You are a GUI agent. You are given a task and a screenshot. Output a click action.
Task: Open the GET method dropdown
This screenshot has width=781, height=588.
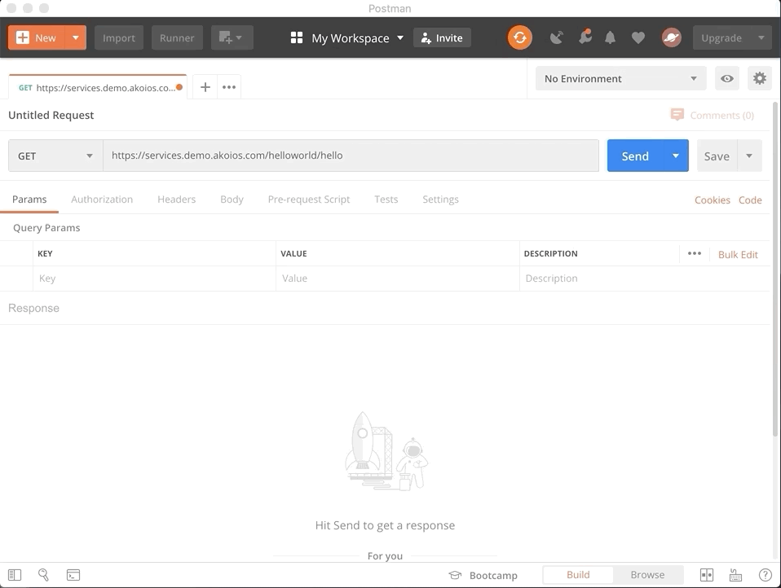click(x=55, y=156)
